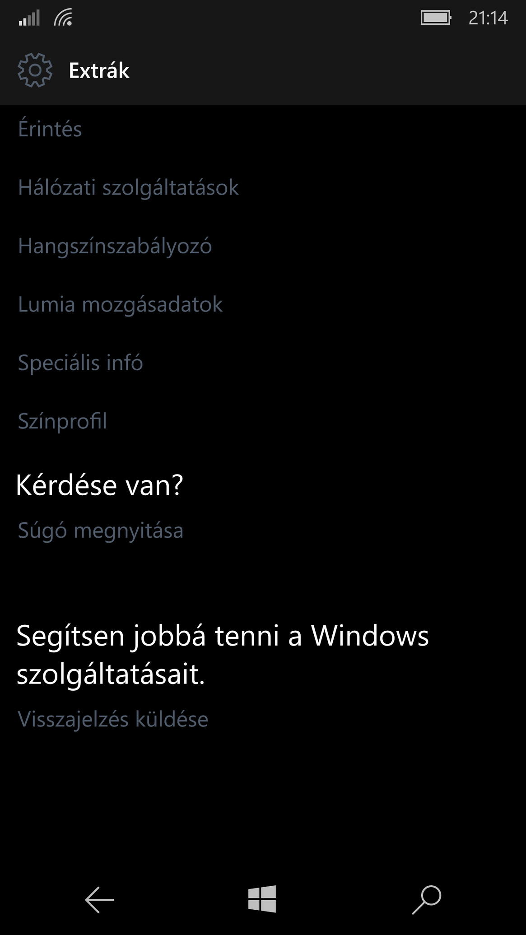Open search with the magnifier icon
This screenshot has height=935, width=526.
coord(427,899)
